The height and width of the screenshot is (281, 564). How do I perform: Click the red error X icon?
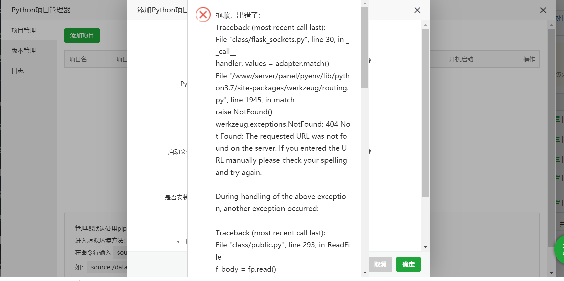tap(203, 15)
